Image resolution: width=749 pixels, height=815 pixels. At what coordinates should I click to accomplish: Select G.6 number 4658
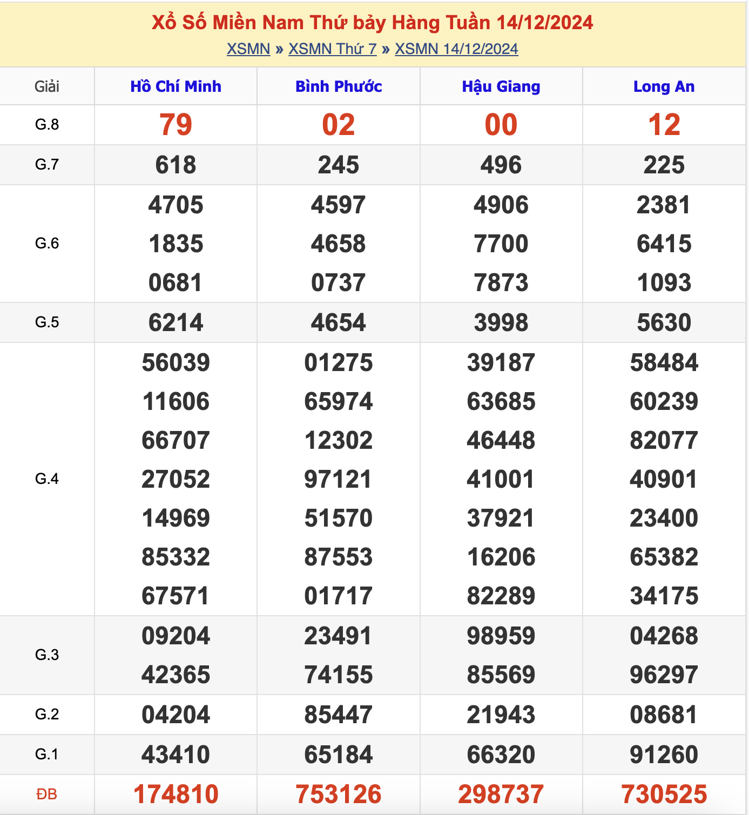pos(339,244)
